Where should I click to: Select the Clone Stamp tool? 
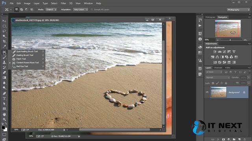[4, 62]
